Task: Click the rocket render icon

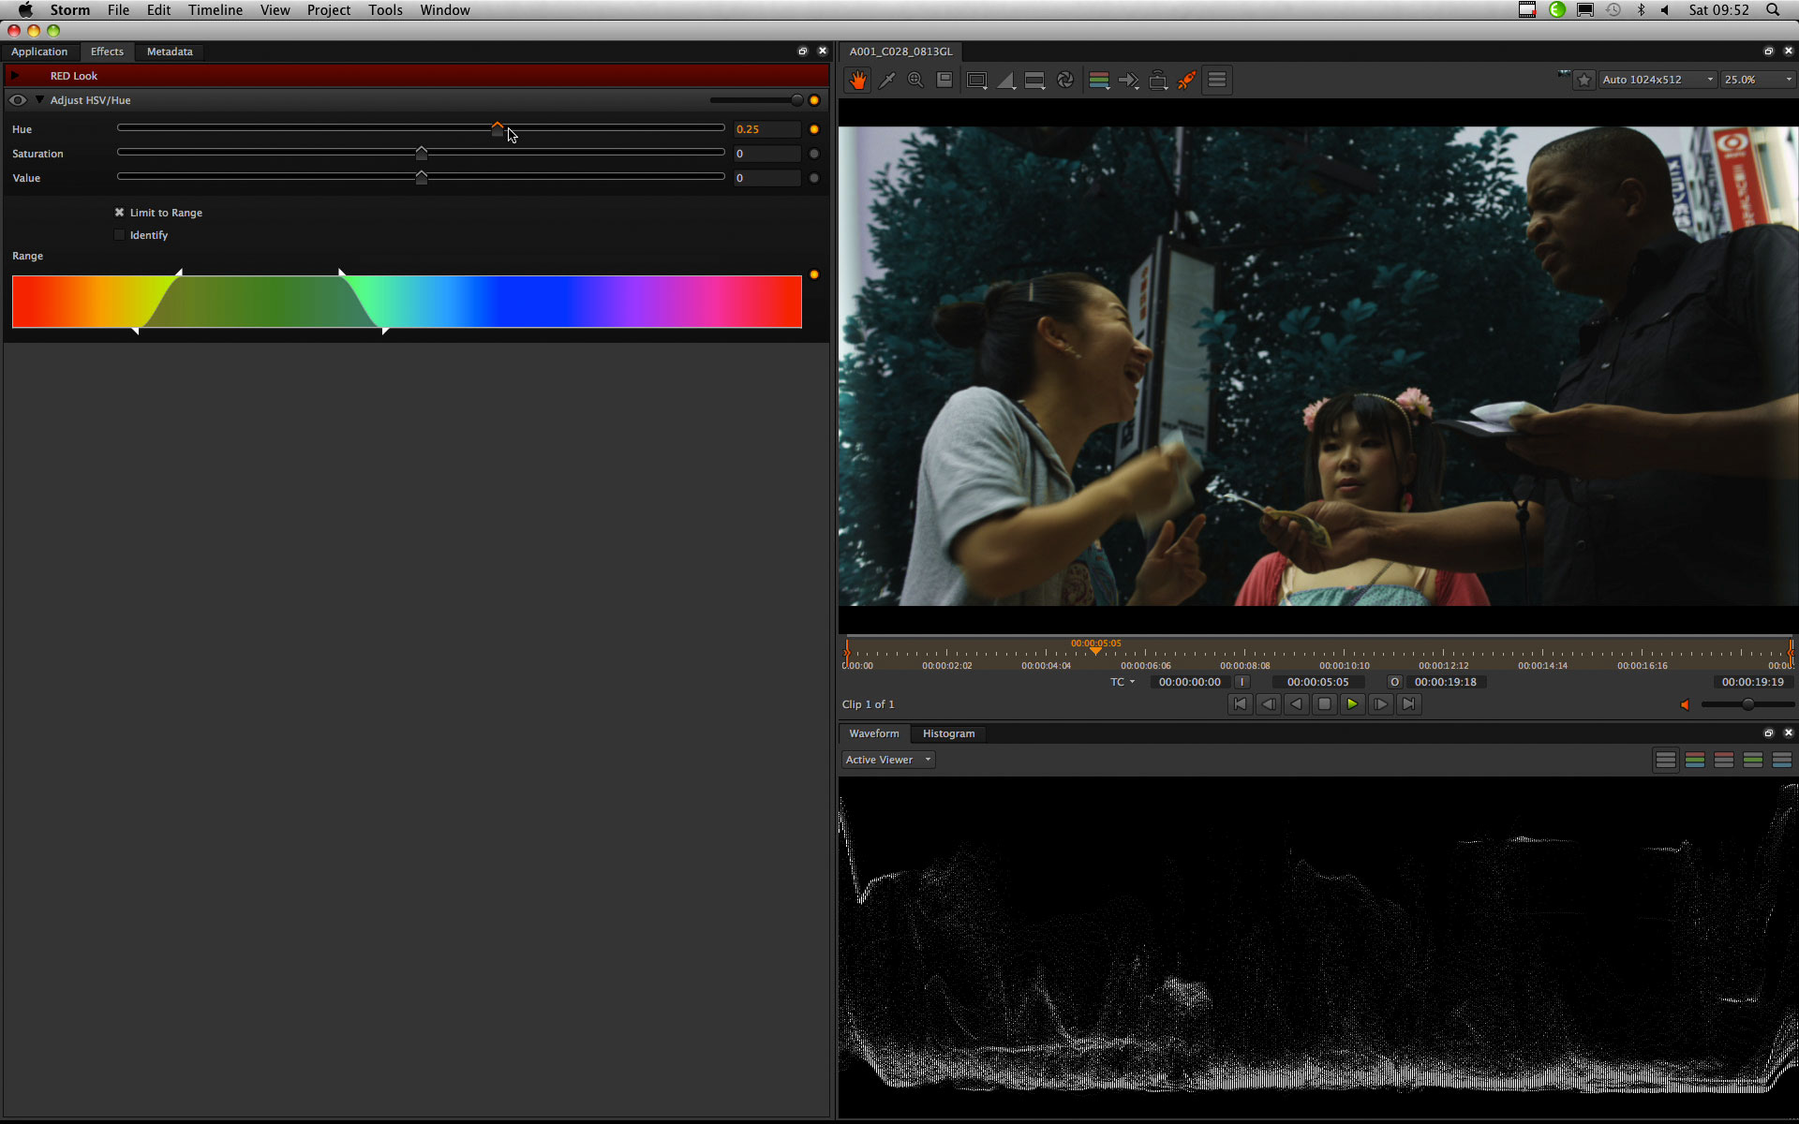Action: (1187, 81)
